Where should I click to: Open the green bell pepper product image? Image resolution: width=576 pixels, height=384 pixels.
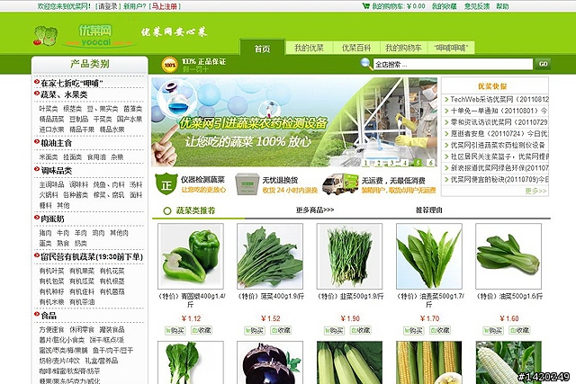(x=191, y=256)
